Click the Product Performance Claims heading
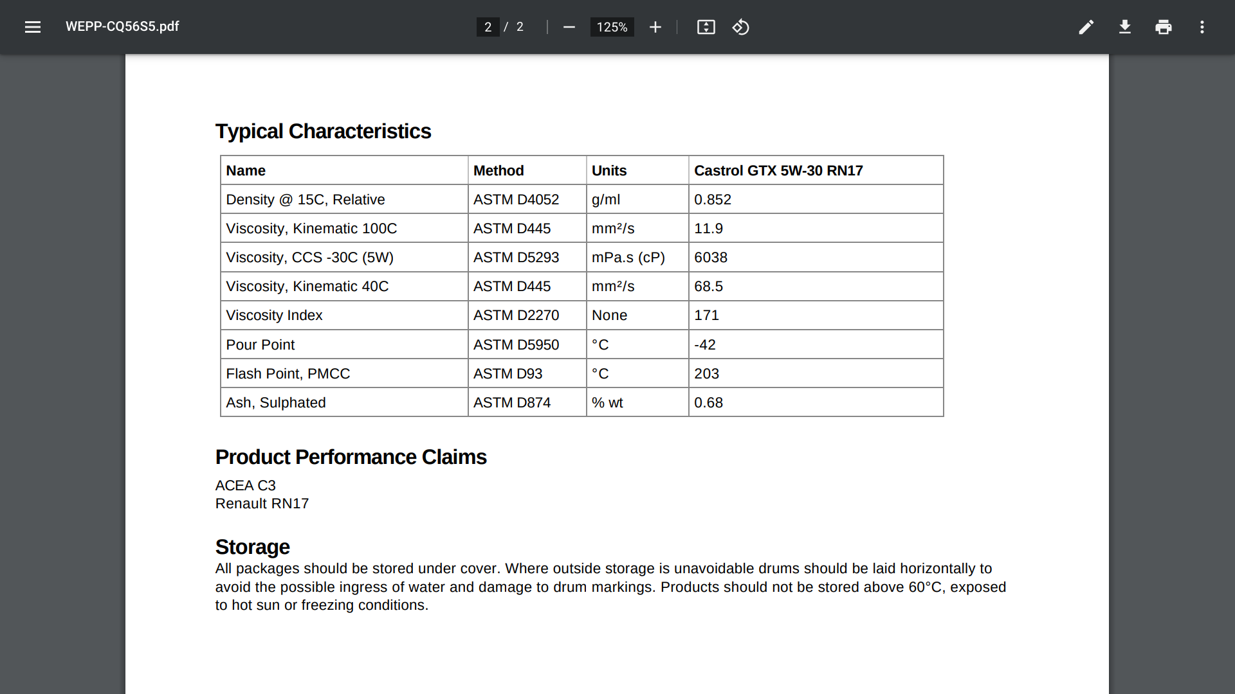Viewport: 1235px width, 694px height. point(351,457)
